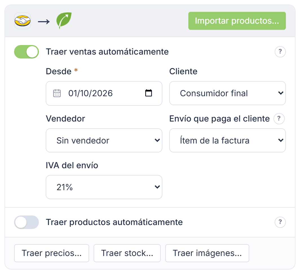Click the Traer ventas automáticamente label

[107, 52]
